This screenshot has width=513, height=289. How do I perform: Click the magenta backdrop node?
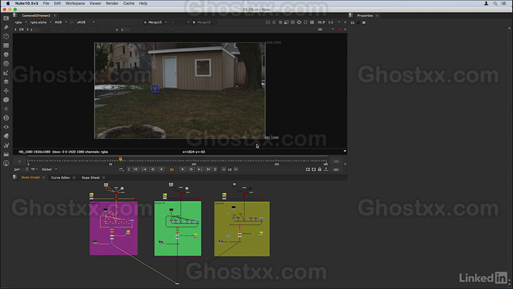click(x=114, y=228)
